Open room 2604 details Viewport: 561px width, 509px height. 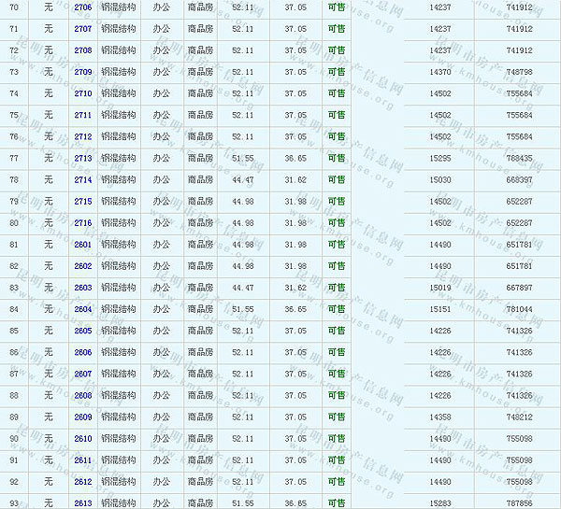click(x=83, y=309)
